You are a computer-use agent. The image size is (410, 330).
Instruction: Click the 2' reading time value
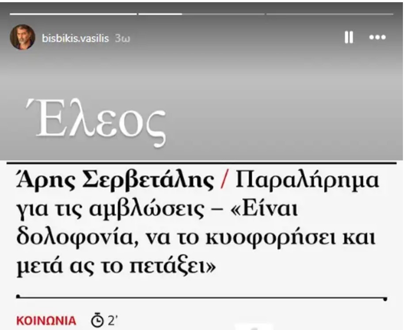pos(113,320)
